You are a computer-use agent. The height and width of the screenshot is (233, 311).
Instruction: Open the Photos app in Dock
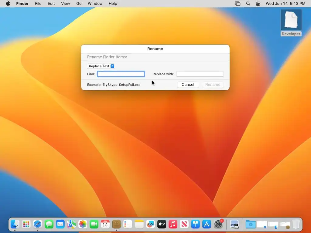pos(83,224)
